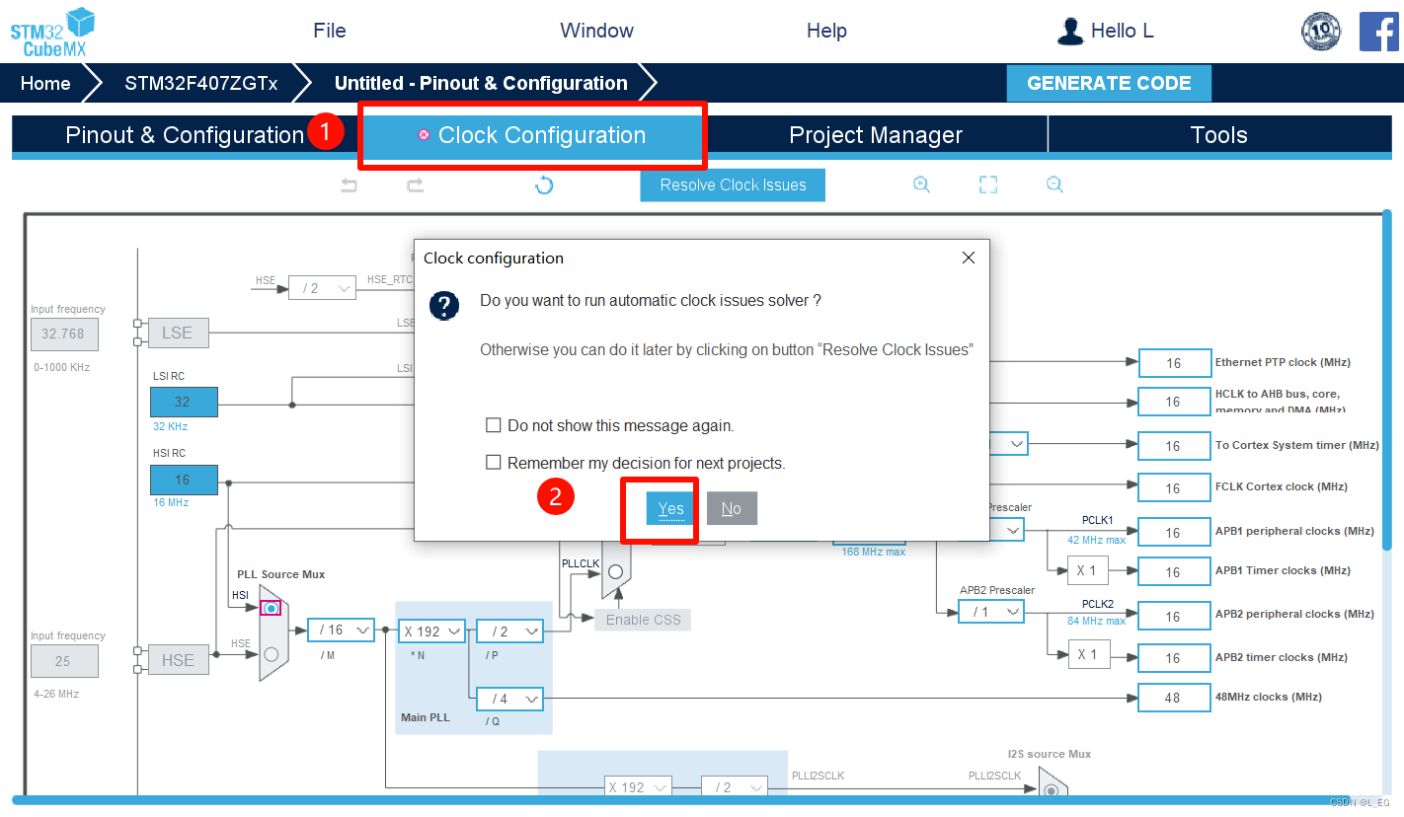Open the HSE_RTC /2 divider dropdown

tap(322, 287)
